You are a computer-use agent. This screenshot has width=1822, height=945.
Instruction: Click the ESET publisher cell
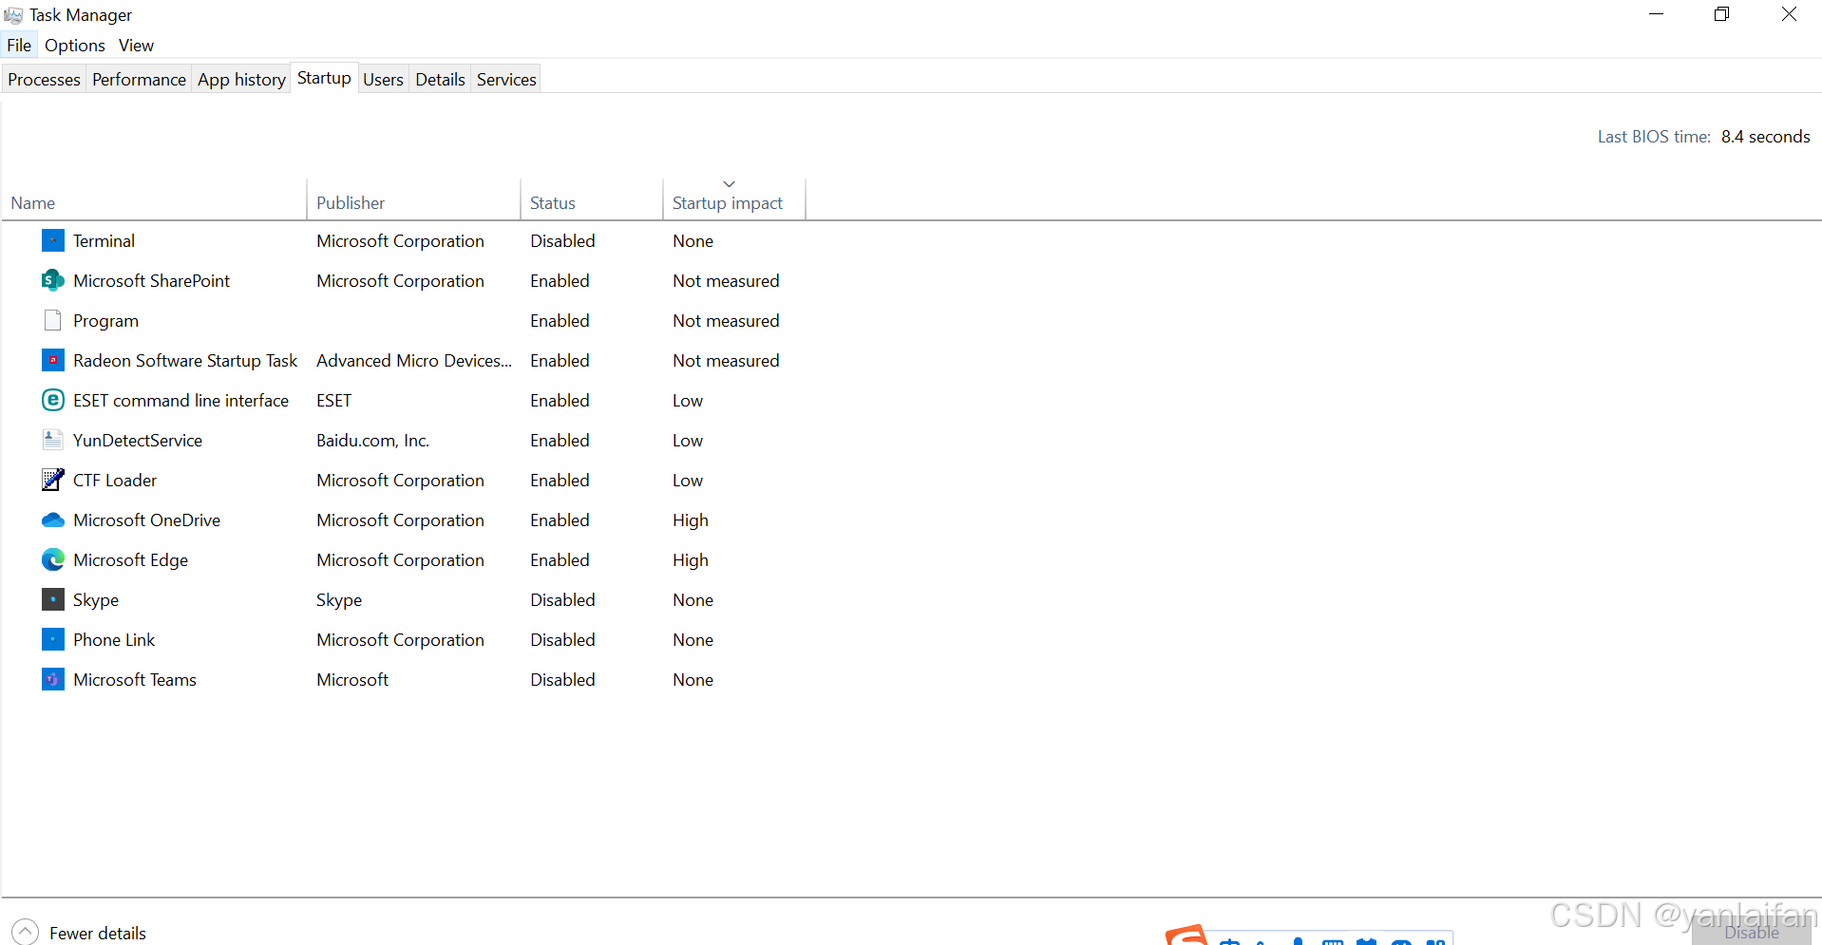coord(333,401)
